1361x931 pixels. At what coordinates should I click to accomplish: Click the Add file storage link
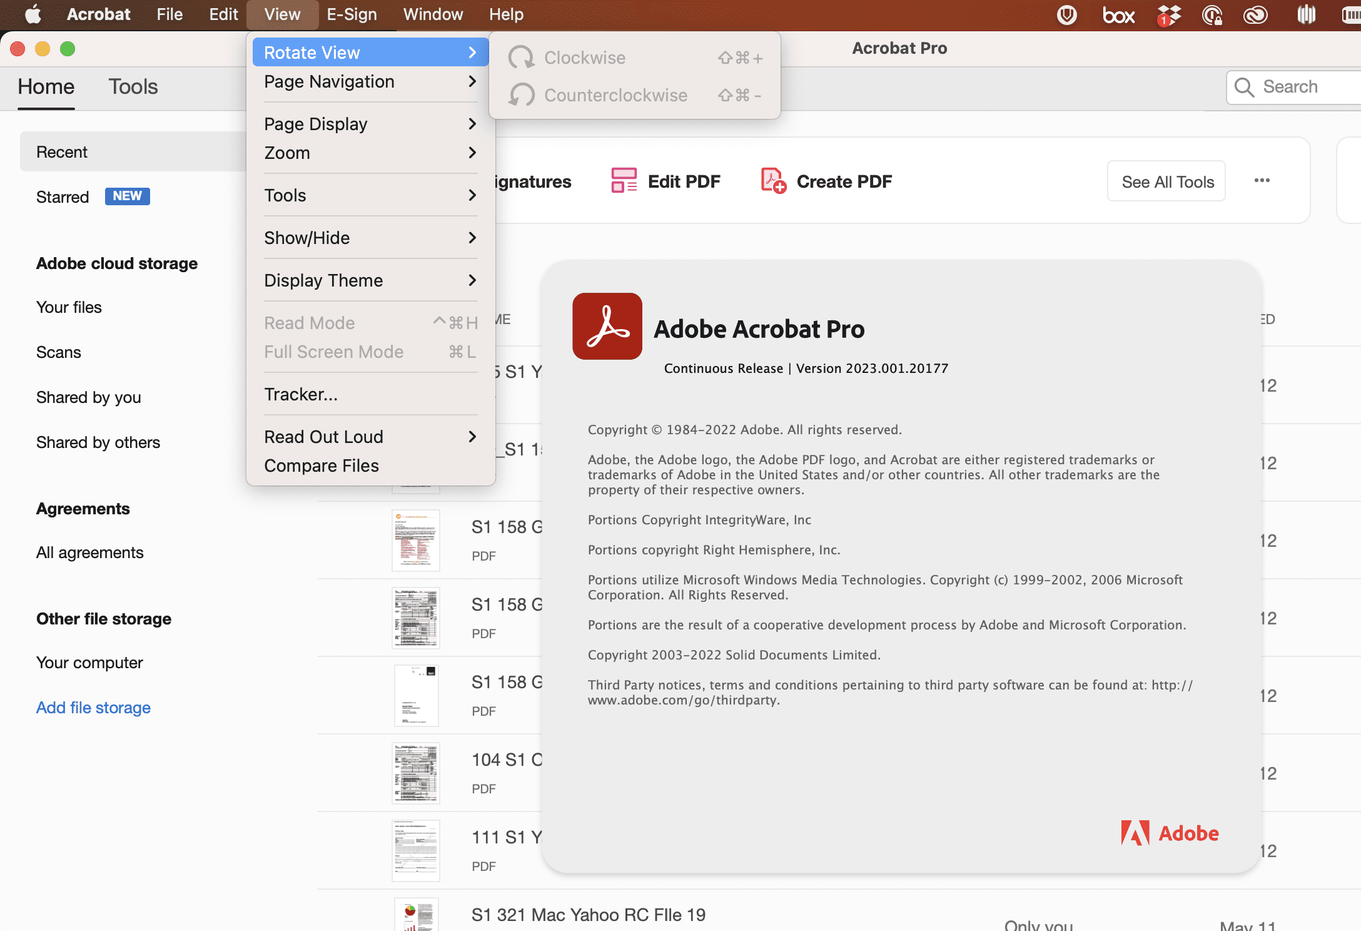(x=93, y=708)
